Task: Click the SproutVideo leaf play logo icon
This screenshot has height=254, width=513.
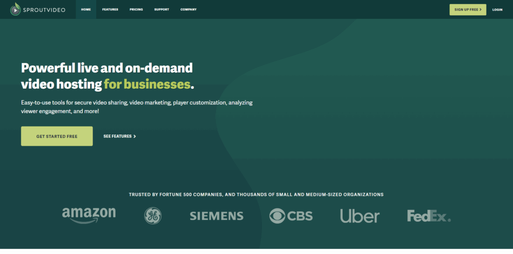Action: 16,9
